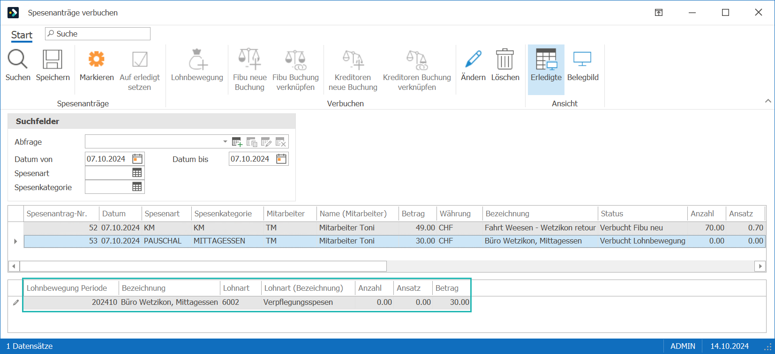Click add new query icon beside Abfrage

(x=237, y=142)
